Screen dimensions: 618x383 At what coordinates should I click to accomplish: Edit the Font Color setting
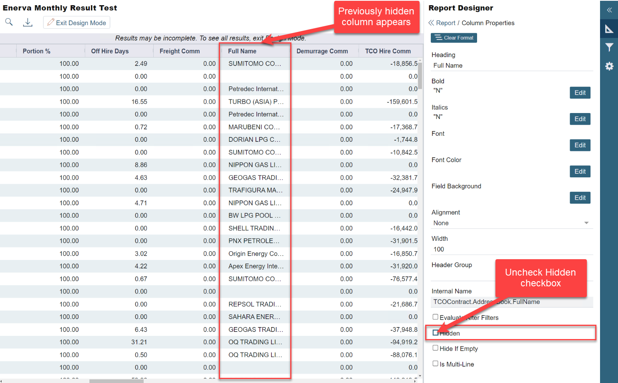(x=580, y=171)
